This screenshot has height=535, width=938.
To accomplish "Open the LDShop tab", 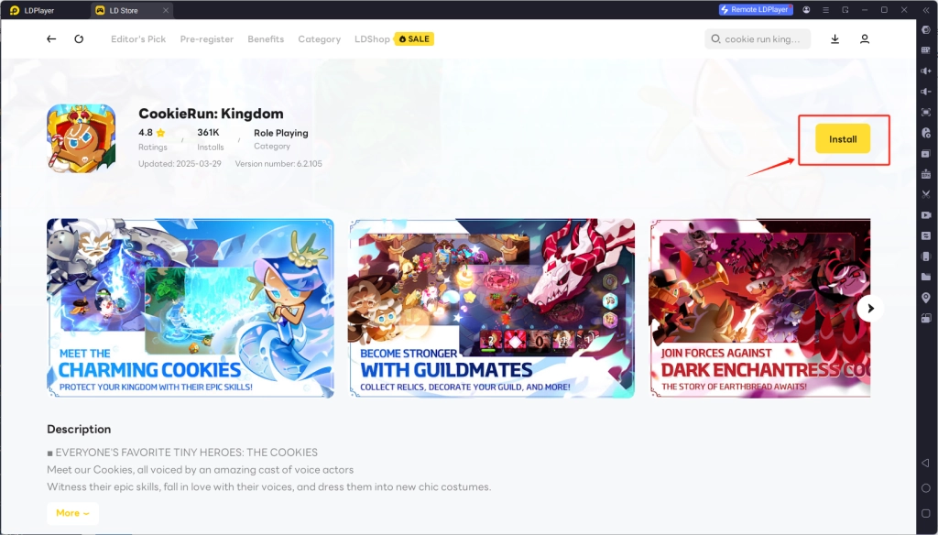I will point(372,38).
